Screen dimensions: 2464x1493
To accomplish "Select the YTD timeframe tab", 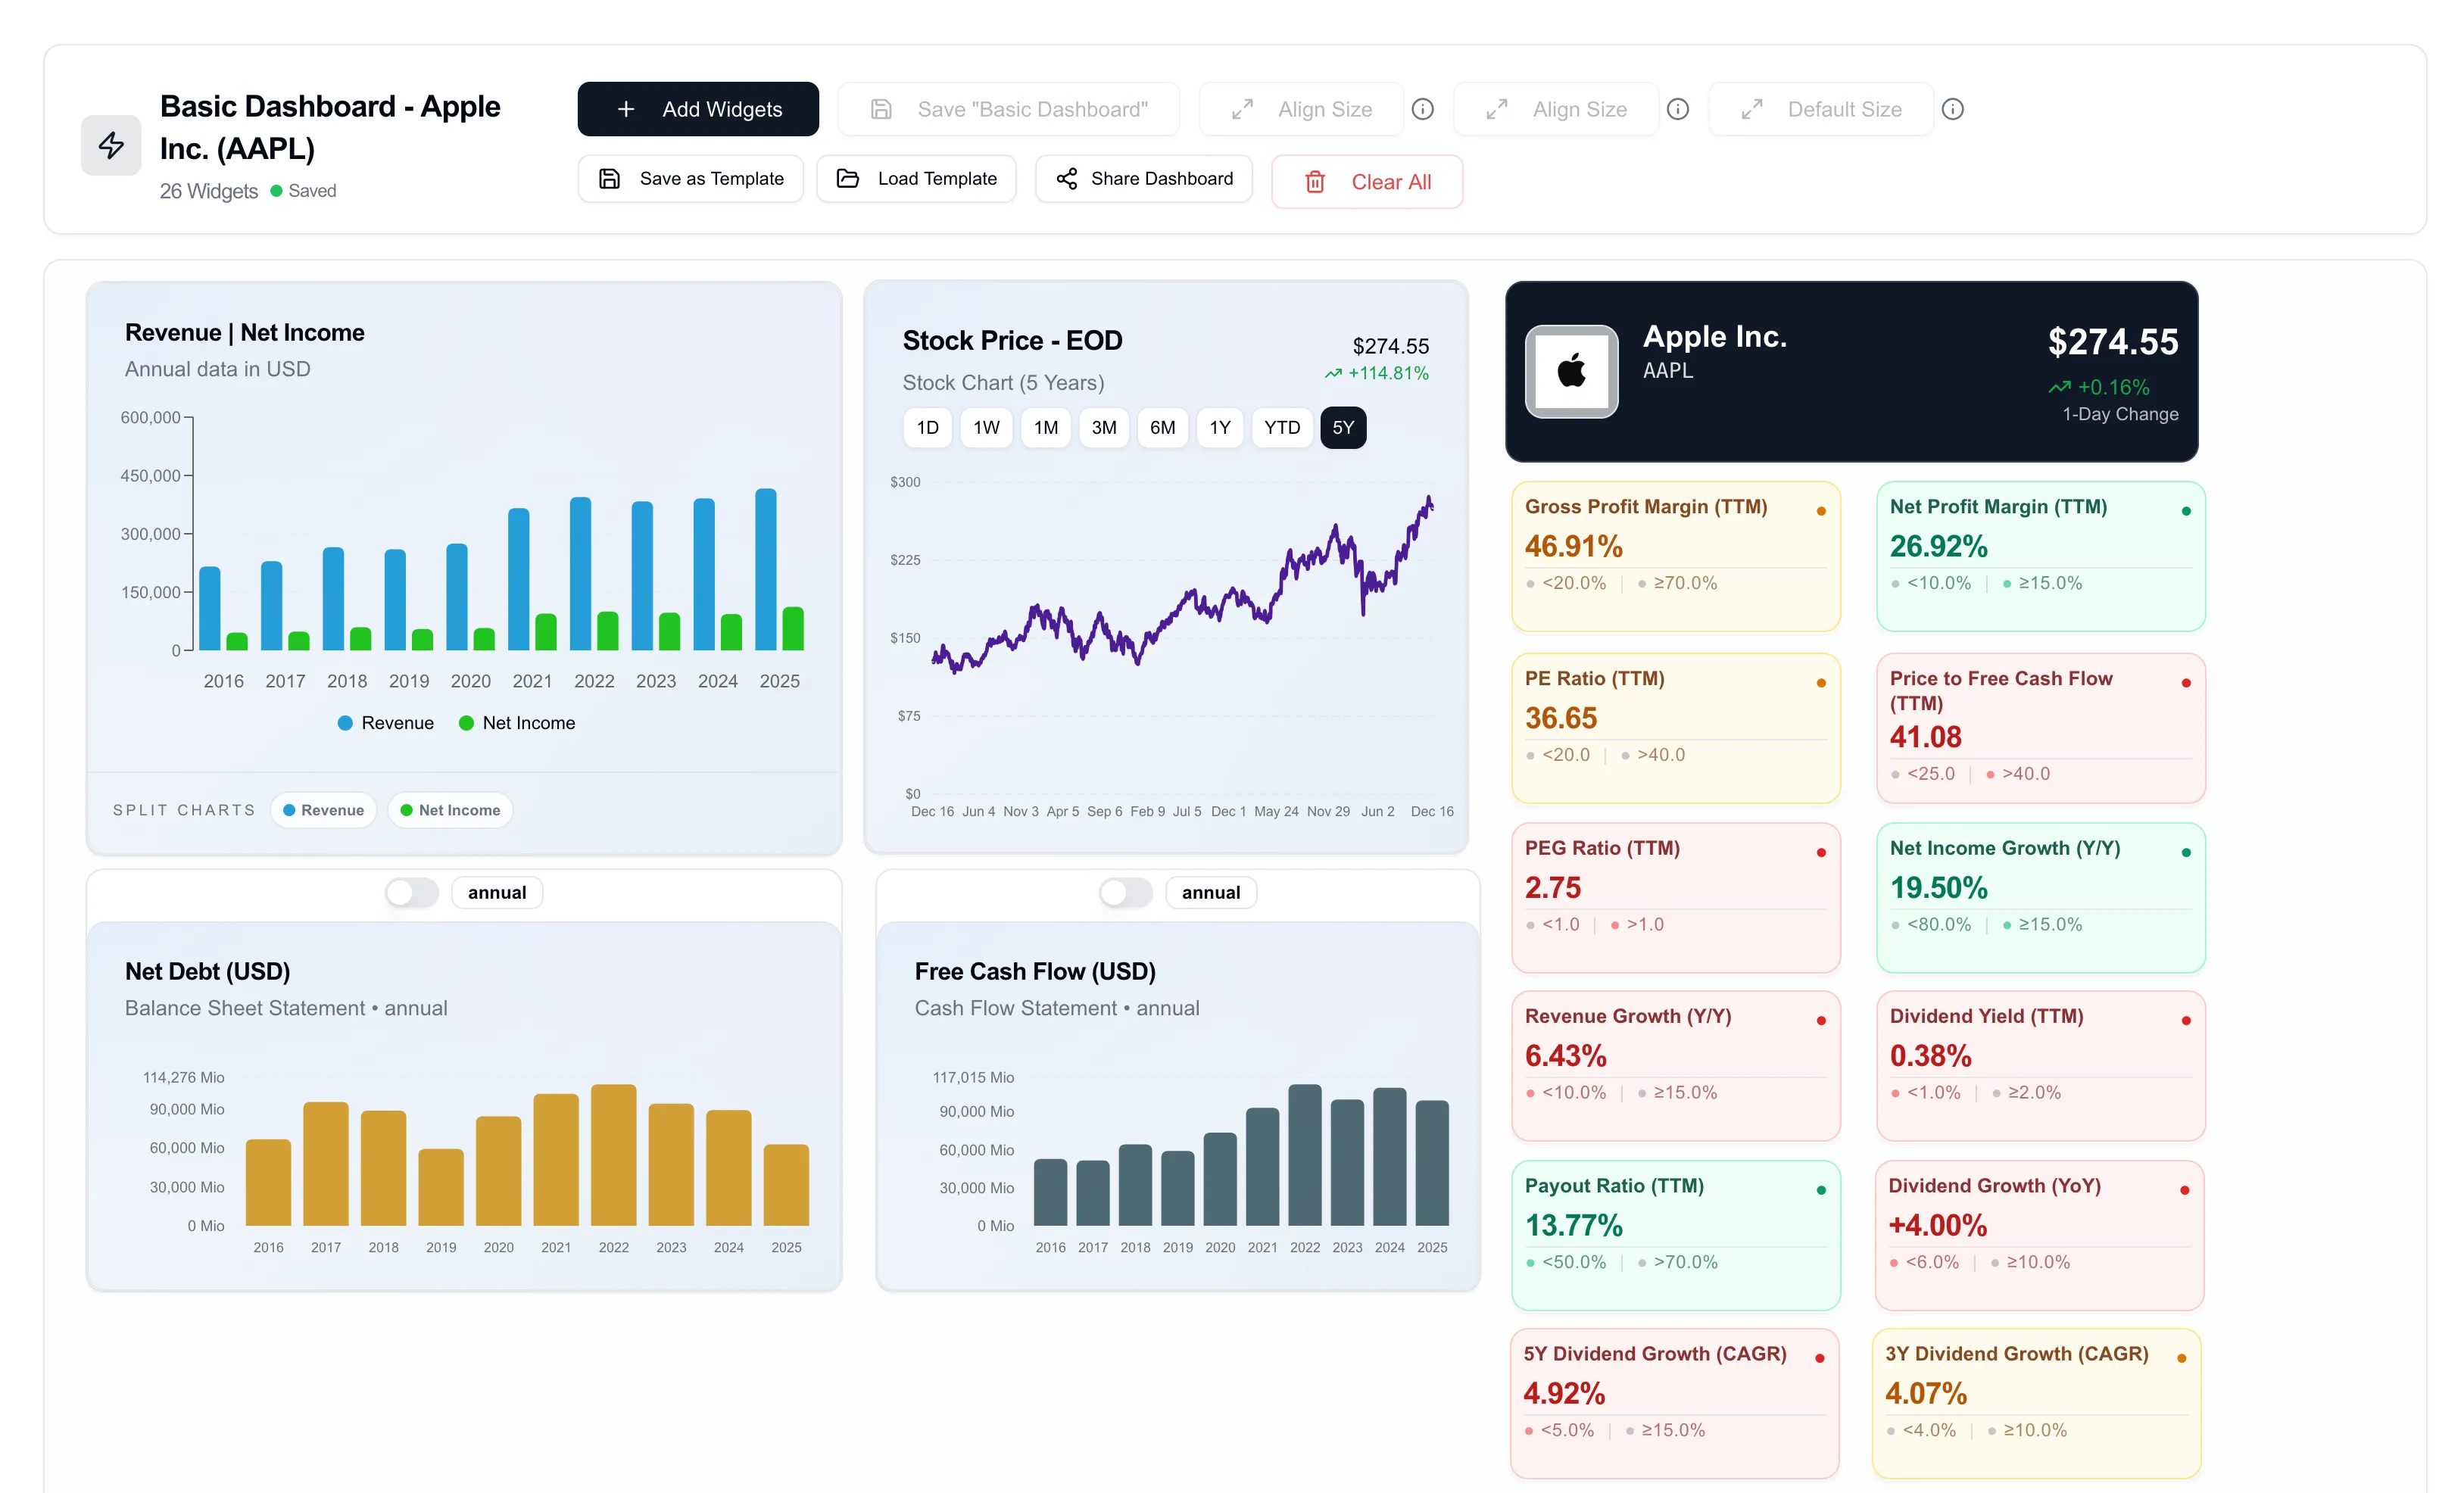I will (1281, 427).
